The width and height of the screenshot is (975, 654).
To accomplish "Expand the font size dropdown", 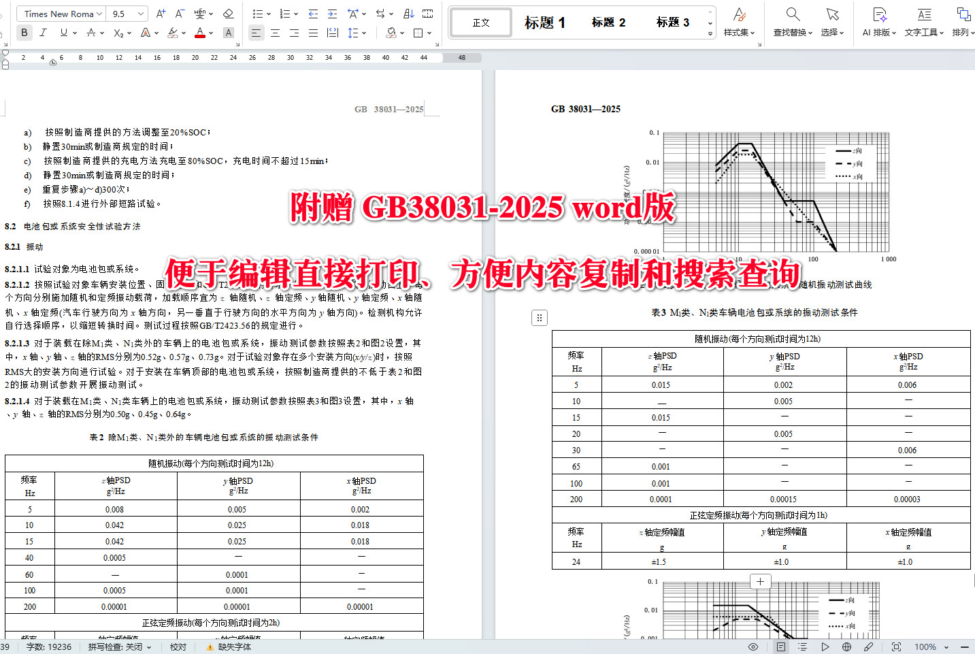I will [139, 13].
